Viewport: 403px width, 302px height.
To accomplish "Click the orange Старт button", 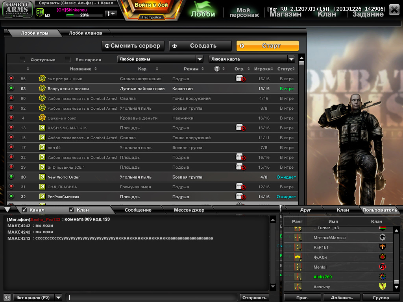I will coord(268,46).
